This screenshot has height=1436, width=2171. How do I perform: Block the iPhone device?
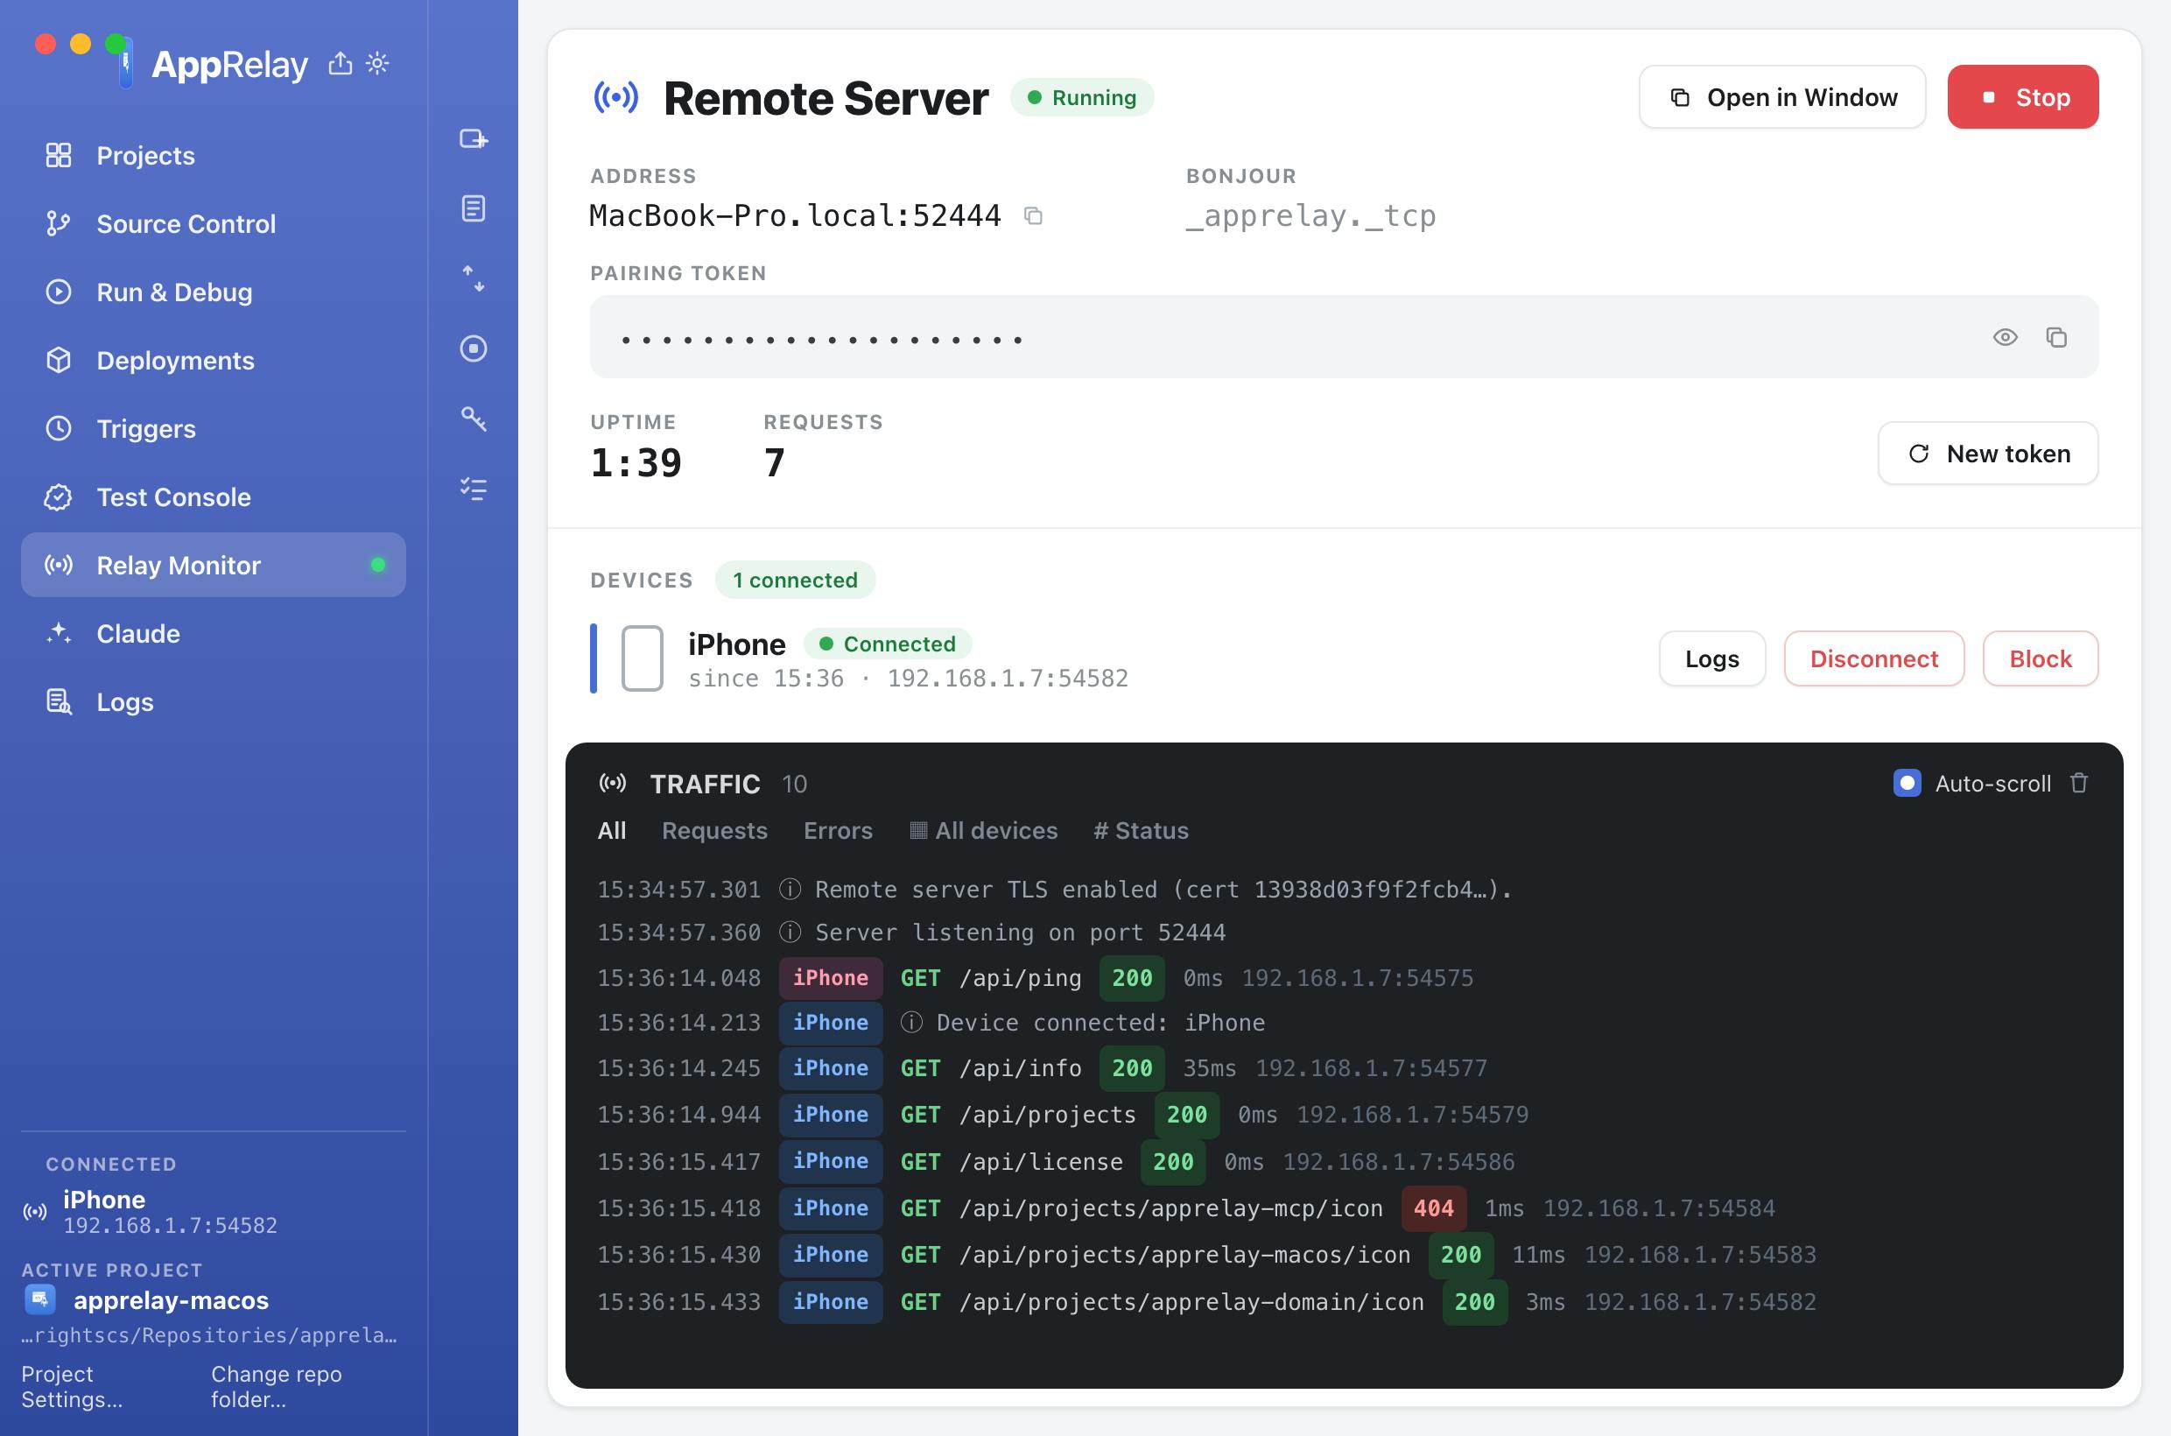click(x=2040, y=658)
